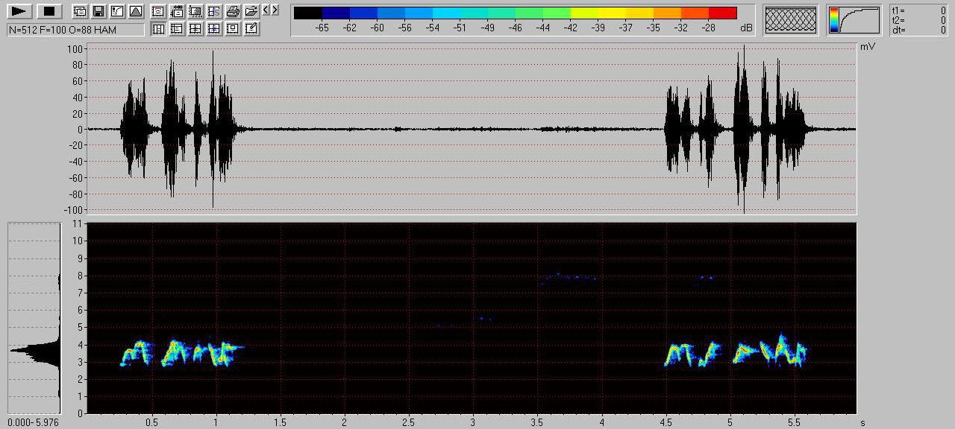Click the printer icon
Screen dimensions: 955x429
(233, 11)
